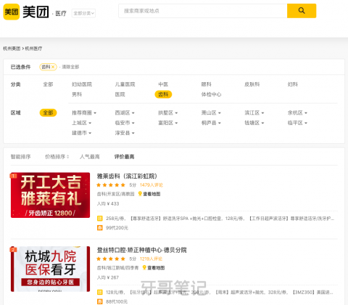This screenshot has height=305, width=348.
Task: Expand the 临平区 district dropdown
Action: point(297,123)
